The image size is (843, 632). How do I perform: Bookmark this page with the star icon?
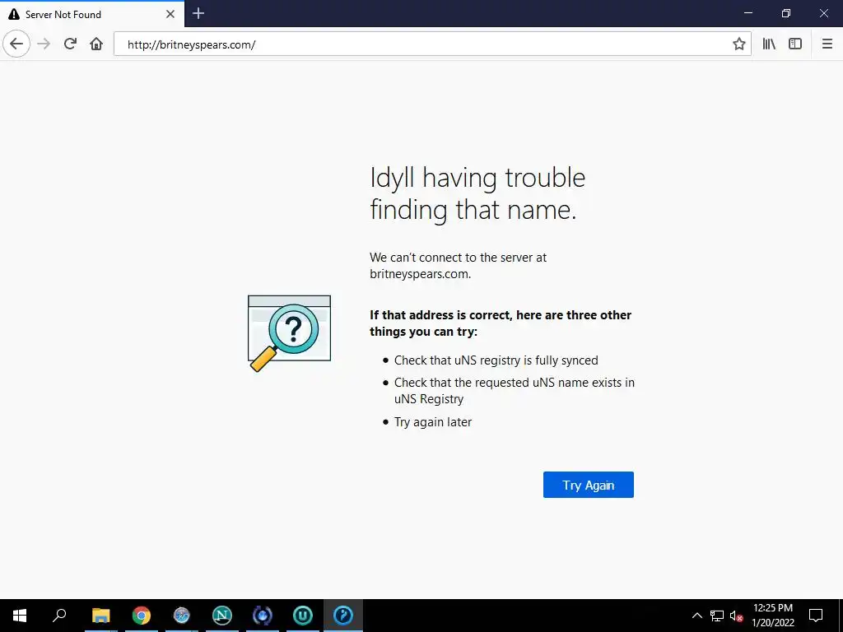739,44
